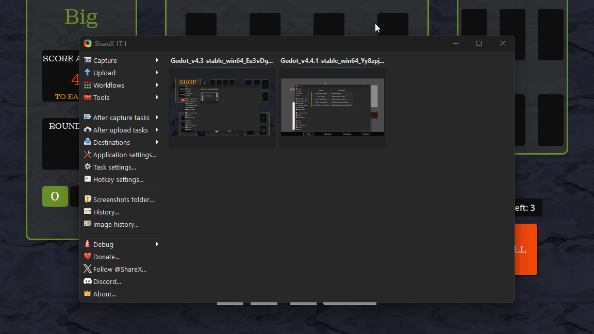Open Hotkey settings...
The width and height of the screenshot is (594, 334).
click(118, 179)
